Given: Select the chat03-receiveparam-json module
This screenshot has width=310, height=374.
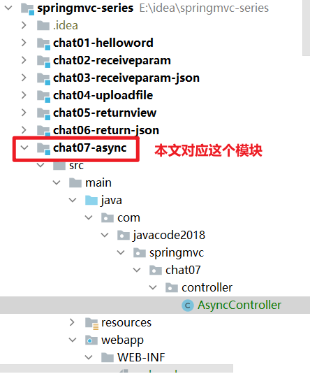Looking at the screenshot, I should 126,78.
